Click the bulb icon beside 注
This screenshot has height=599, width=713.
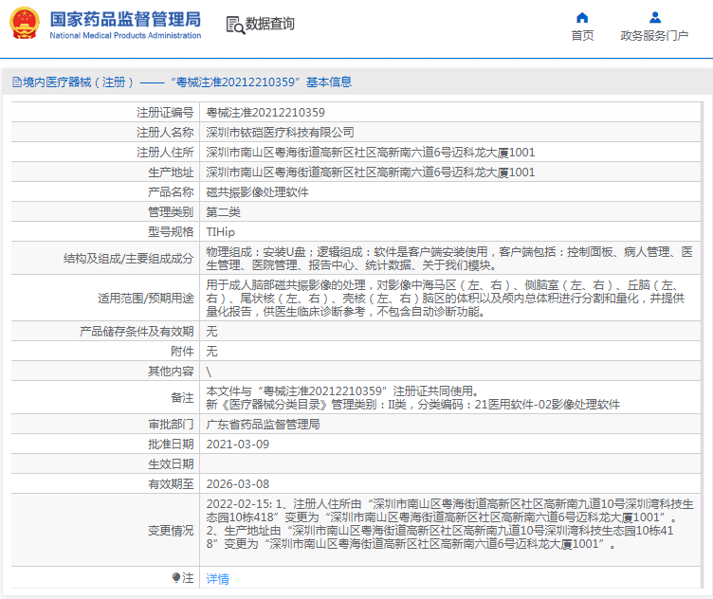click(176, 577)
